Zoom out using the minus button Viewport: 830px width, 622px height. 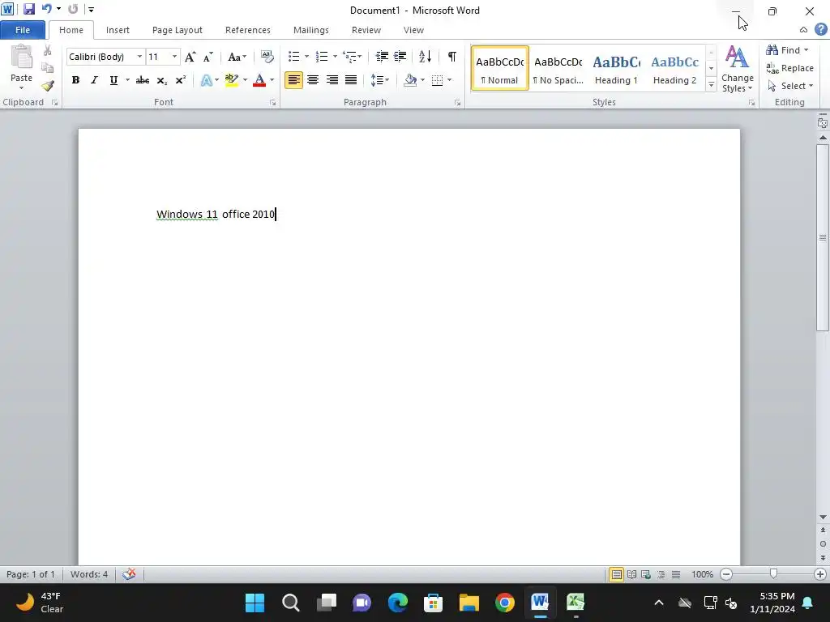pos(726,574)
